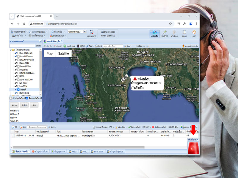
Task: Click the vehicle list scrollbar
Action: pos(40,71)
